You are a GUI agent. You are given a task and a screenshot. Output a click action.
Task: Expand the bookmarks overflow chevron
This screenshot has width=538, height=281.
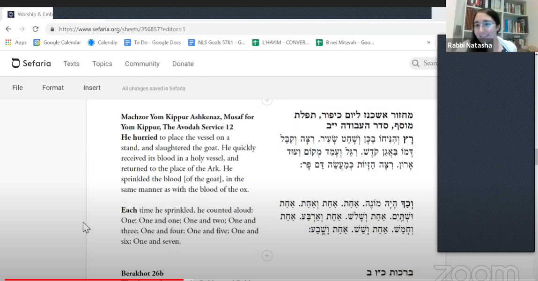pos(428,43)
